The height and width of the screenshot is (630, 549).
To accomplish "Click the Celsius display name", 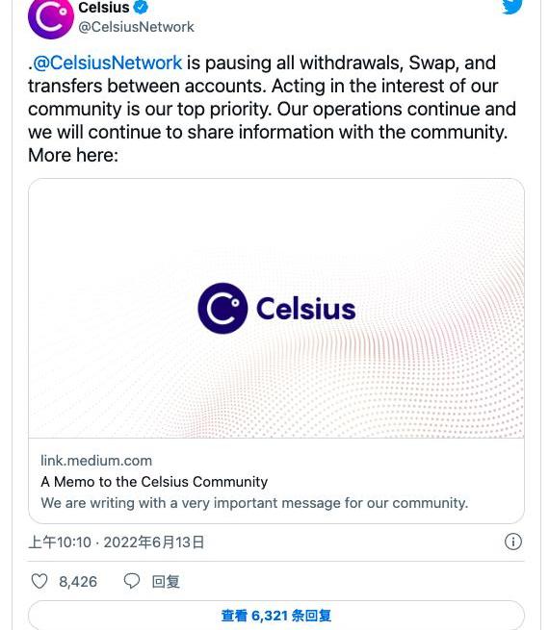I will (104, 8).
